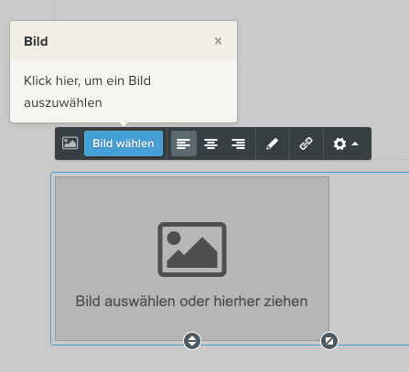
Task: Click the Bild wählen button
Action: (x=124, y=143)
